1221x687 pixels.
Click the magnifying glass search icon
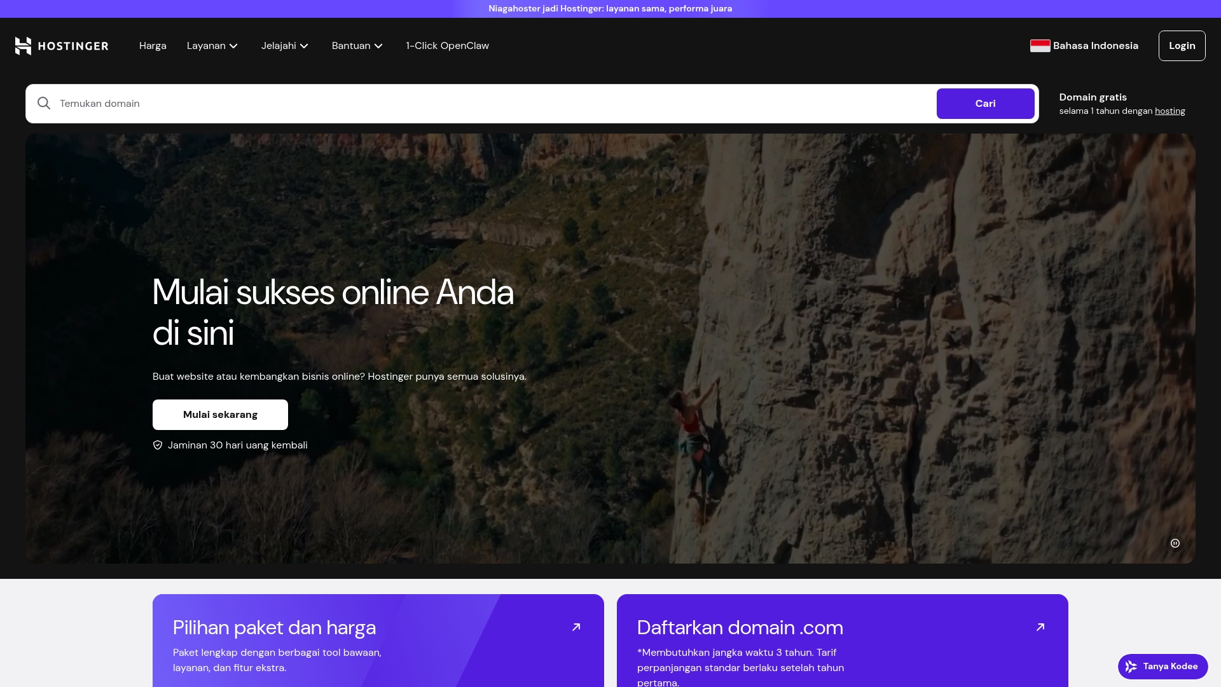(x=44, y=103)
